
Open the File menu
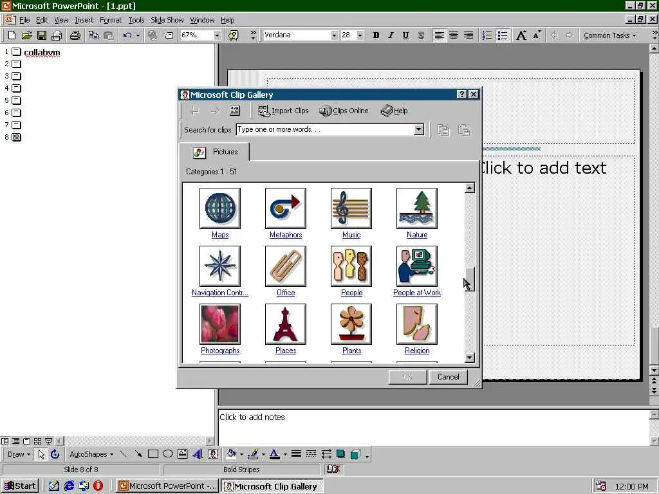click(24, 20)
